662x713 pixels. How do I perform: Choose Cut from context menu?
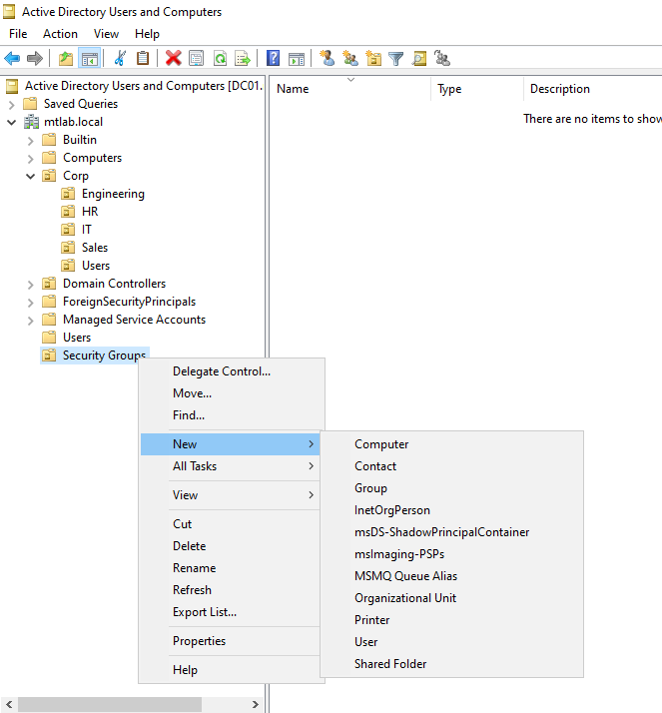point(231,524)
